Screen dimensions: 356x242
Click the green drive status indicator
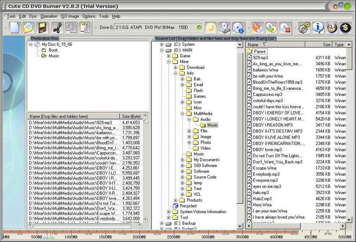pos(199,28)
